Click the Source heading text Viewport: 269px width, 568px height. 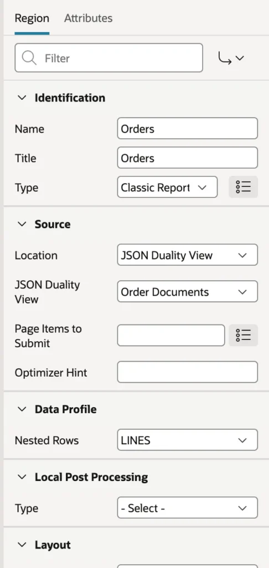[53, 224]
